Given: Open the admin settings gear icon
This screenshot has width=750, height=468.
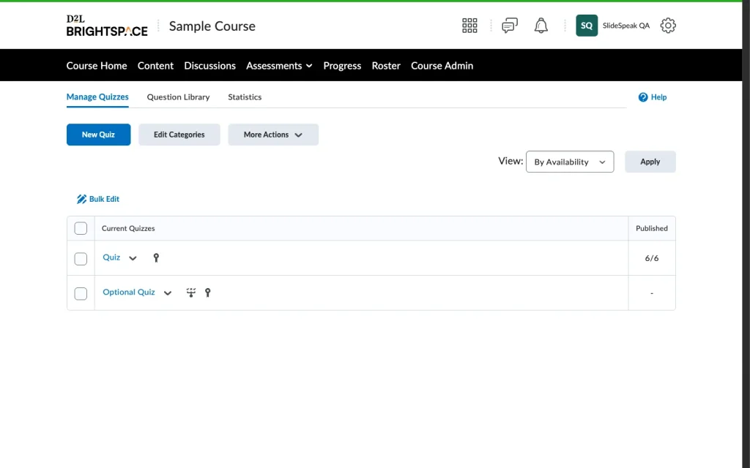Looking at the screenshot, I should 668,26.
